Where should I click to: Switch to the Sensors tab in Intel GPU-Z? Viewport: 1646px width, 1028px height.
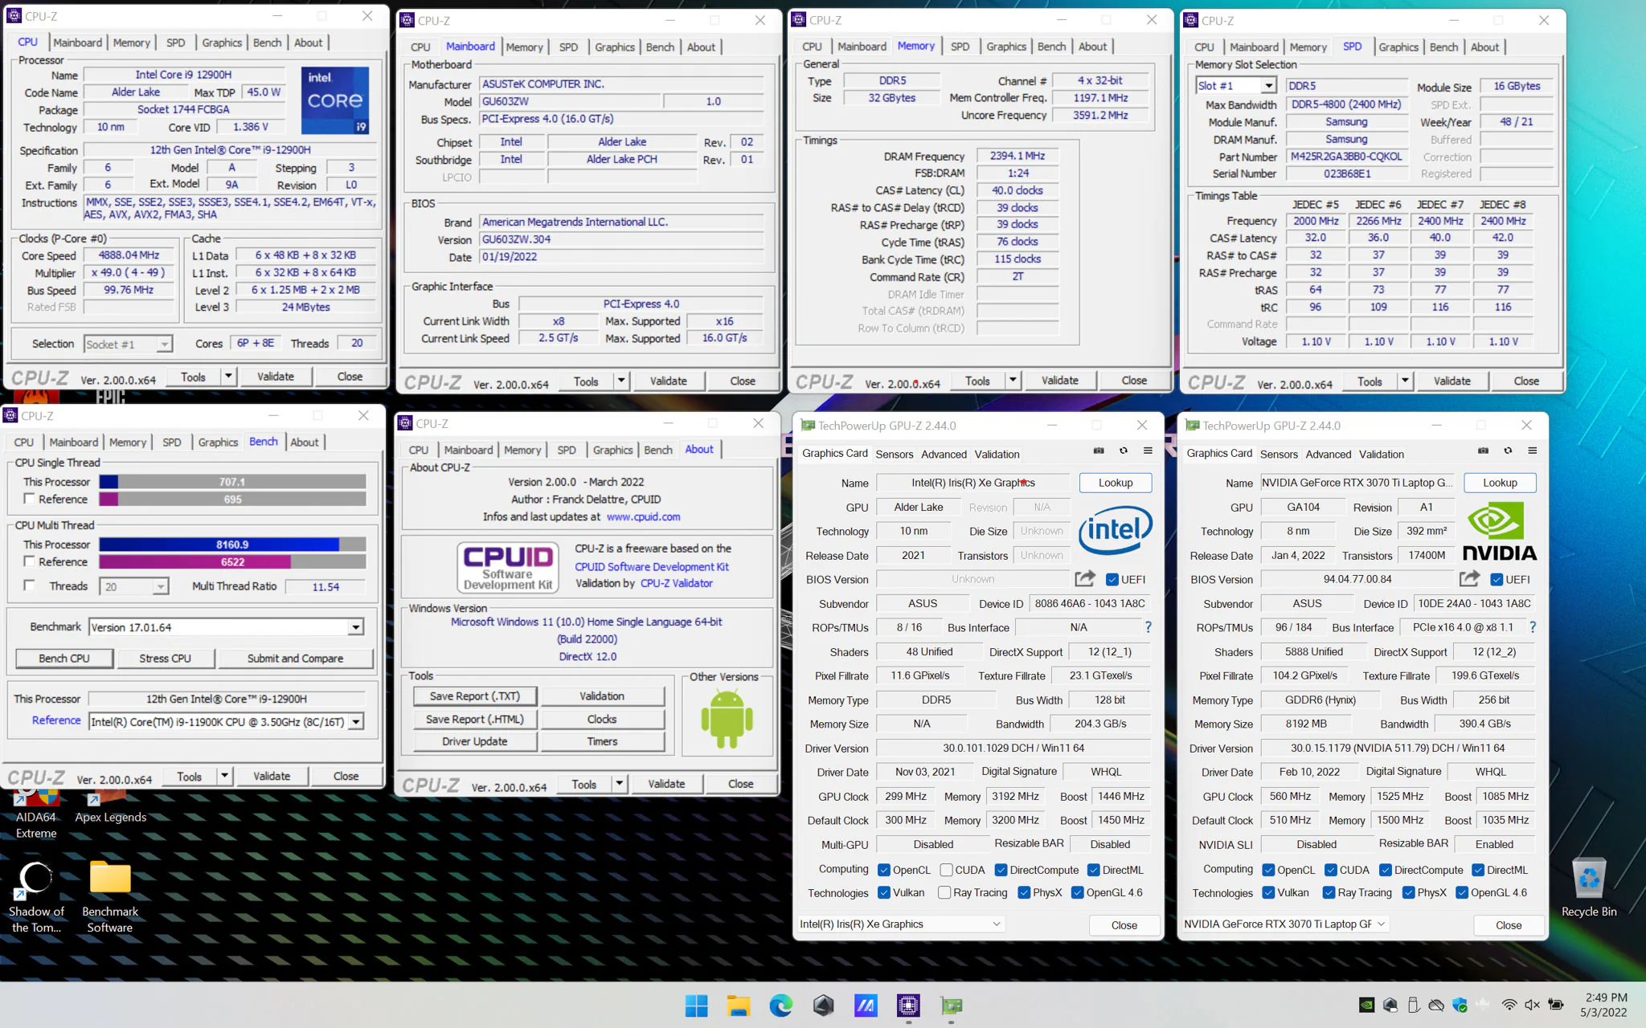click(x=894, y=454)
